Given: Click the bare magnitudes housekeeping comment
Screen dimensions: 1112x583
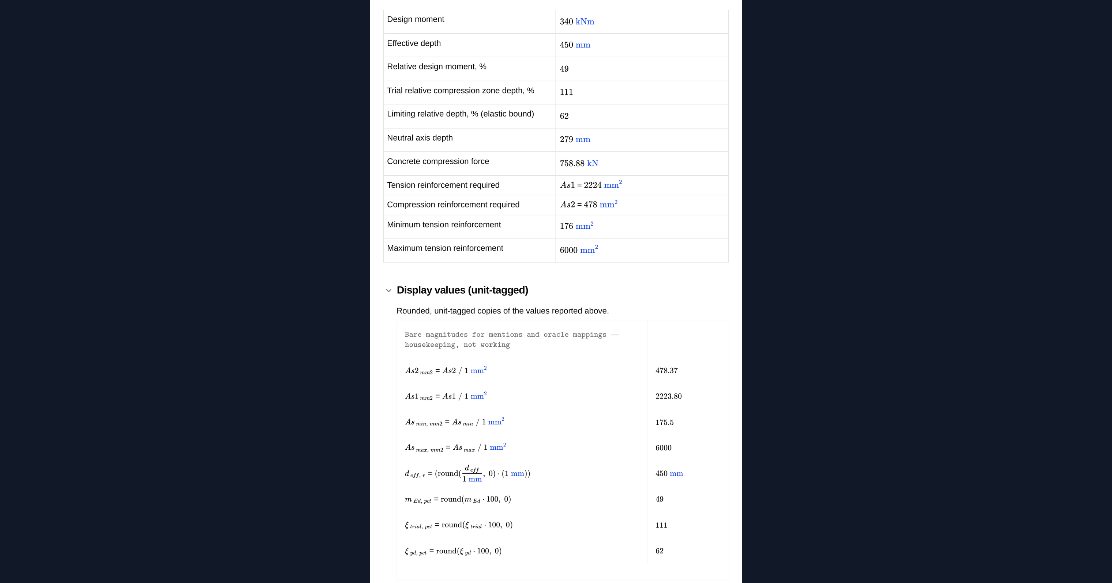Looking at the screenshot, I should click(x=511, y=340).
